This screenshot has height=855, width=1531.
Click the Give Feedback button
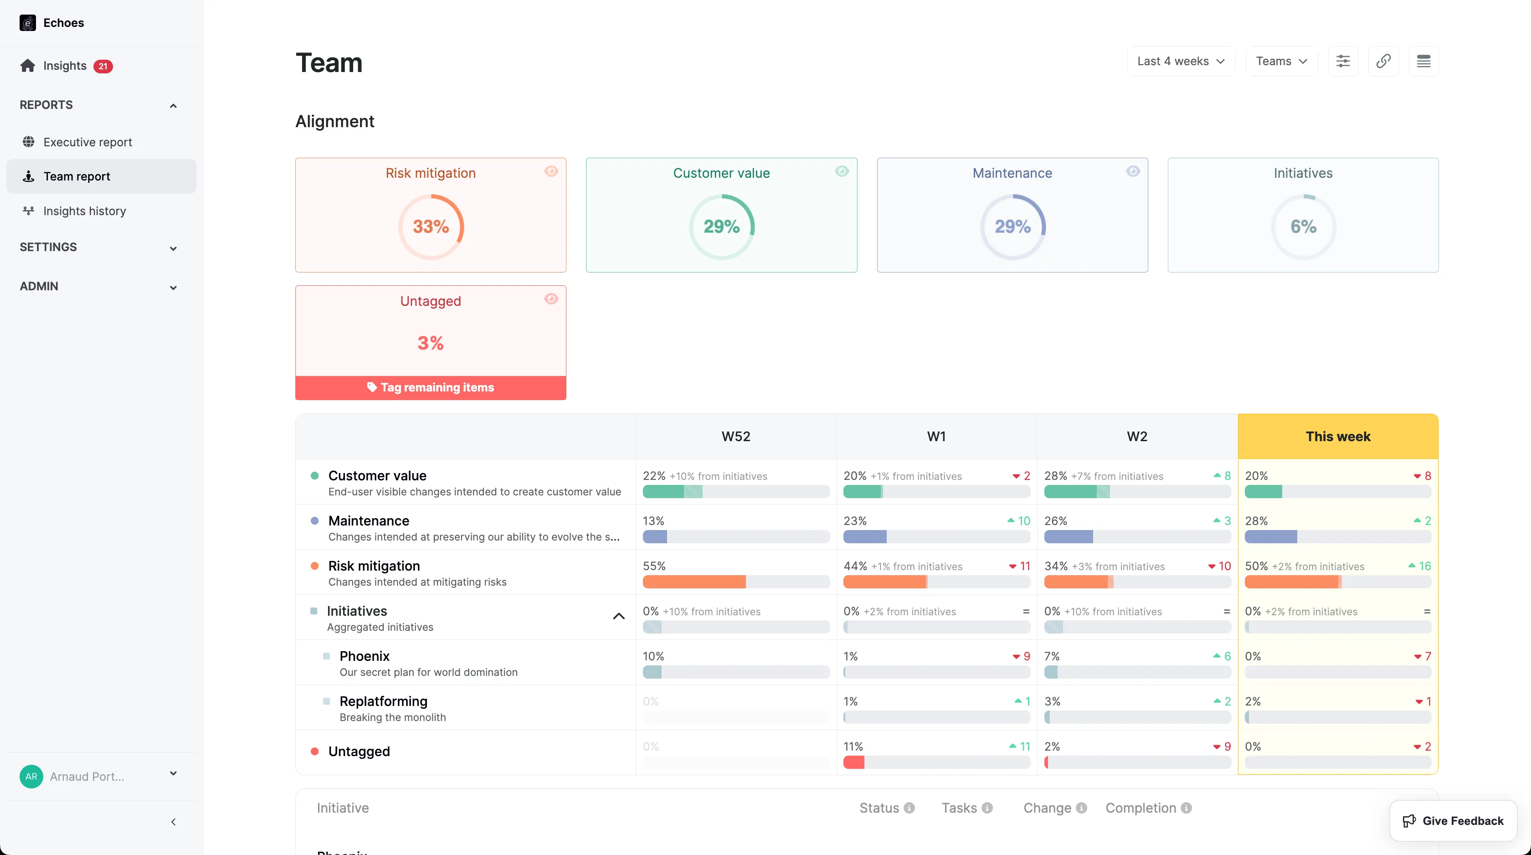(x=1453, y=821)
